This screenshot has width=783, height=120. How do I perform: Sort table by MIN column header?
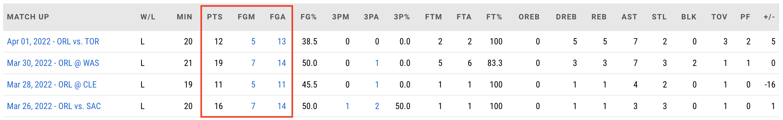[x=184, y=17]
